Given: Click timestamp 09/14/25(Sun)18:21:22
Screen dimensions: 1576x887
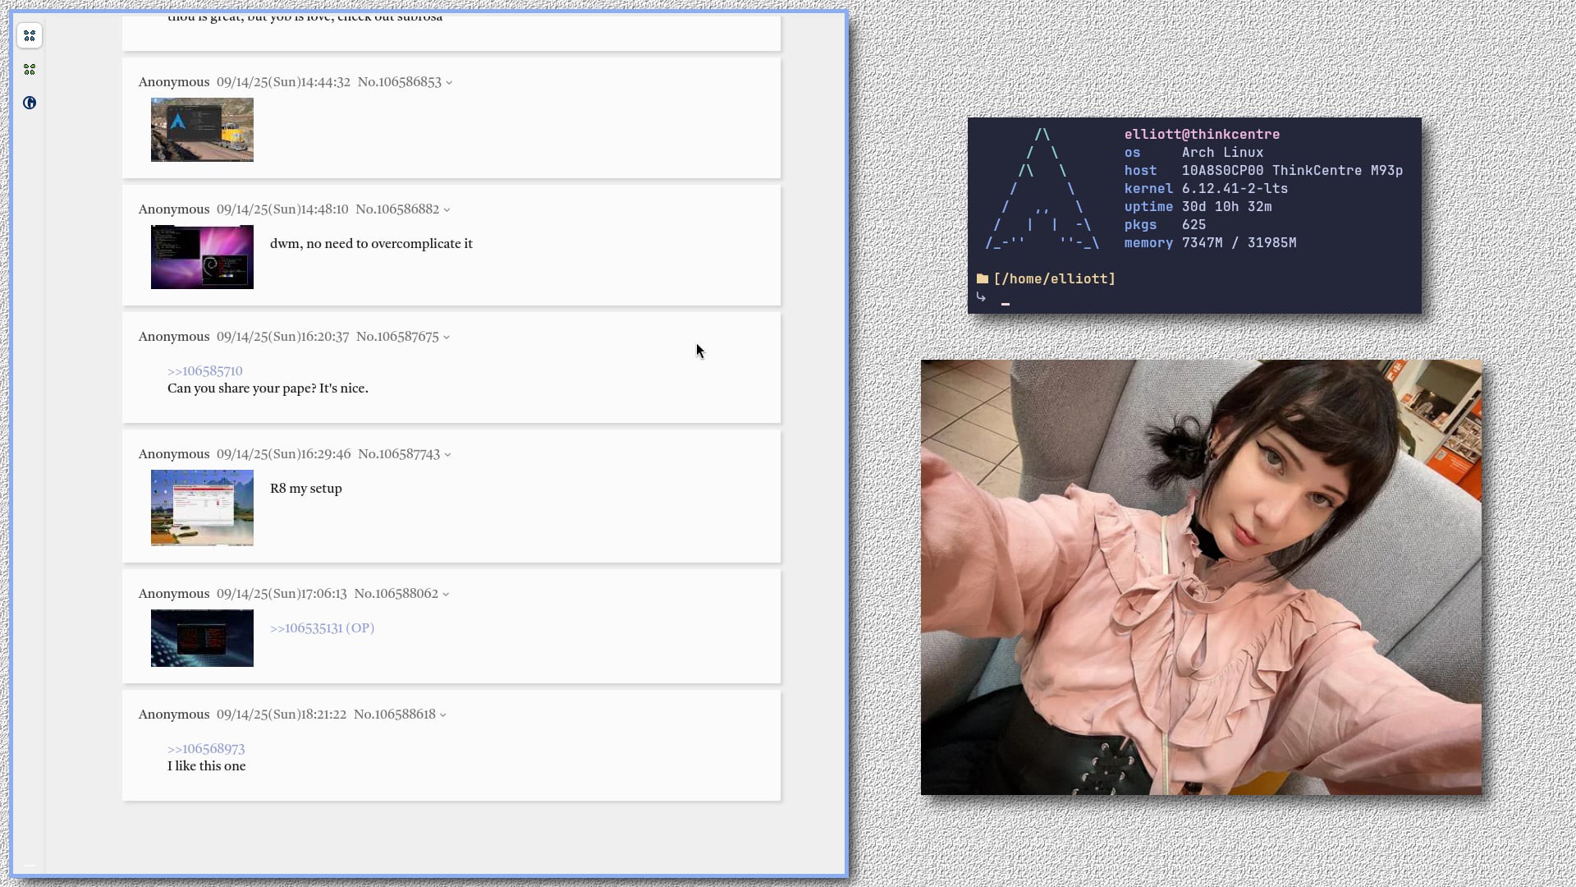Looking at the screenshot, I should point(282,715).
